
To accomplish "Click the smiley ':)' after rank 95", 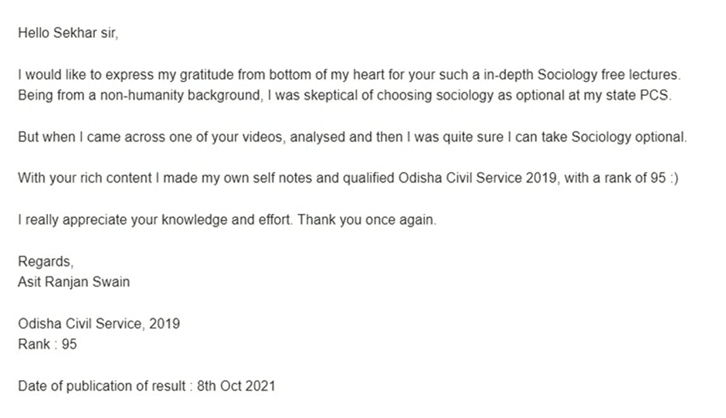I will point(674,178).
